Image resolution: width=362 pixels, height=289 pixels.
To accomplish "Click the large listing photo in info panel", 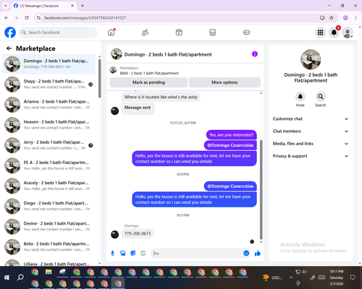I will tap(311, 59).
